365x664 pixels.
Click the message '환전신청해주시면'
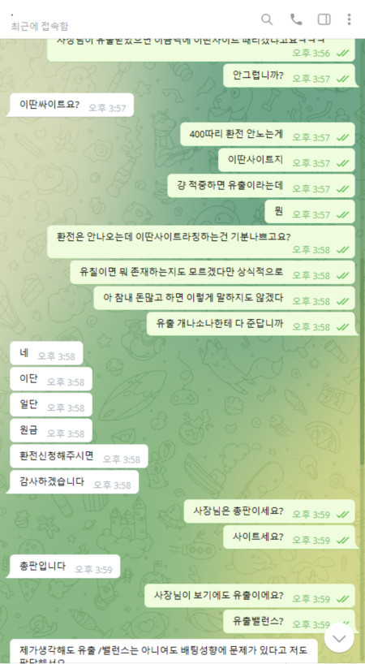point(77,456)
